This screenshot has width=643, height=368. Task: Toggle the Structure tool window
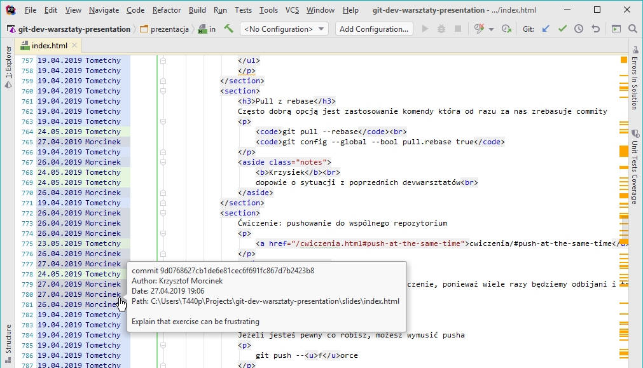pos(8,339)
